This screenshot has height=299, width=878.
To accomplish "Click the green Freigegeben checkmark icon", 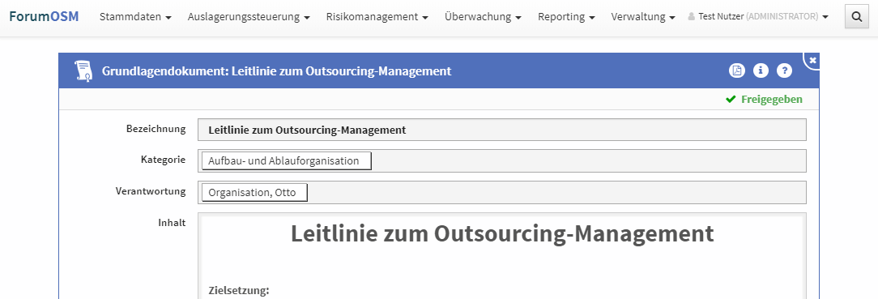I will click(x=730, y=99).
